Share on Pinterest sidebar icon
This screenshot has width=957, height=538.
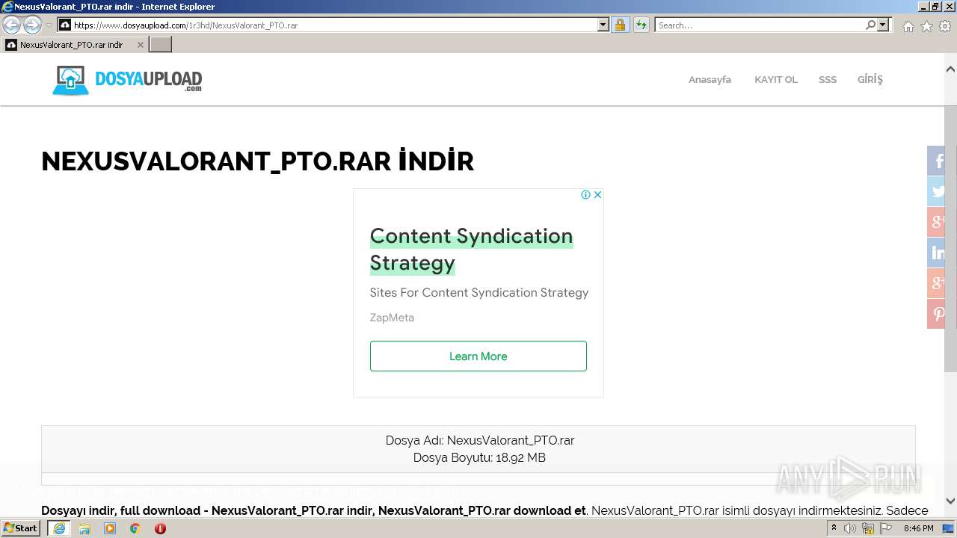tap(937, 314)
